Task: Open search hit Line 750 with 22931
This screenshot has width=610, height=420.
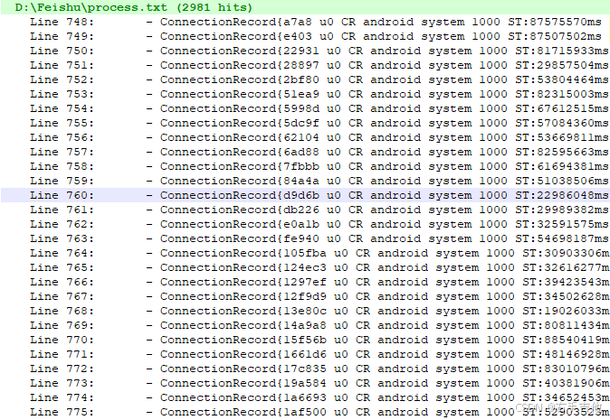Action: click(305, 51)
